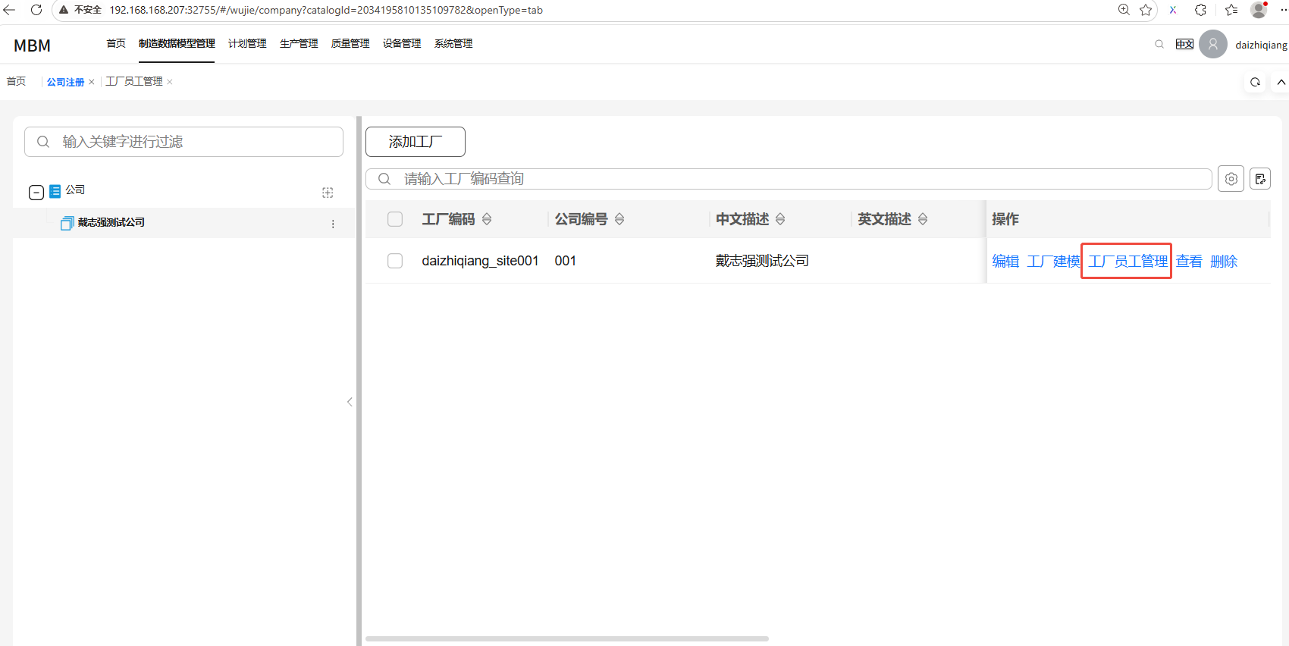Open the browser more options menu
The width and height of the screenshot is (1289, 646).
tap(1283, 10)
